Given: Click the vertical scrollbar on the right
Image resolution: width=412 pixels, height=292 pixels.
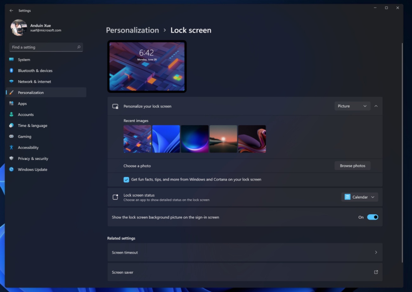Looking at the screenshot, I should pyautogui.click(x=402, y=153).
